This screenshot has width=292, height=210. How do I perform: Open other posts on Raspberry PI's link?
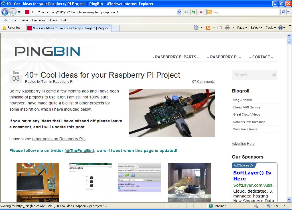click(x=59, y=139)
